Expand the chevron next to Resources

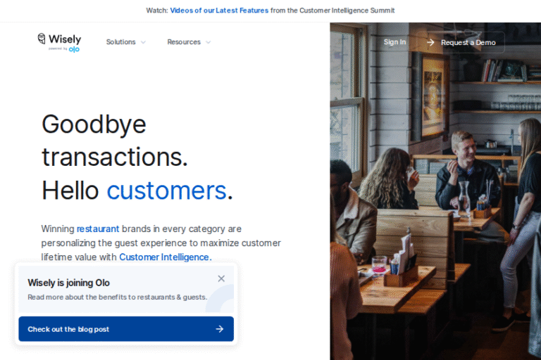coord(208,42)
